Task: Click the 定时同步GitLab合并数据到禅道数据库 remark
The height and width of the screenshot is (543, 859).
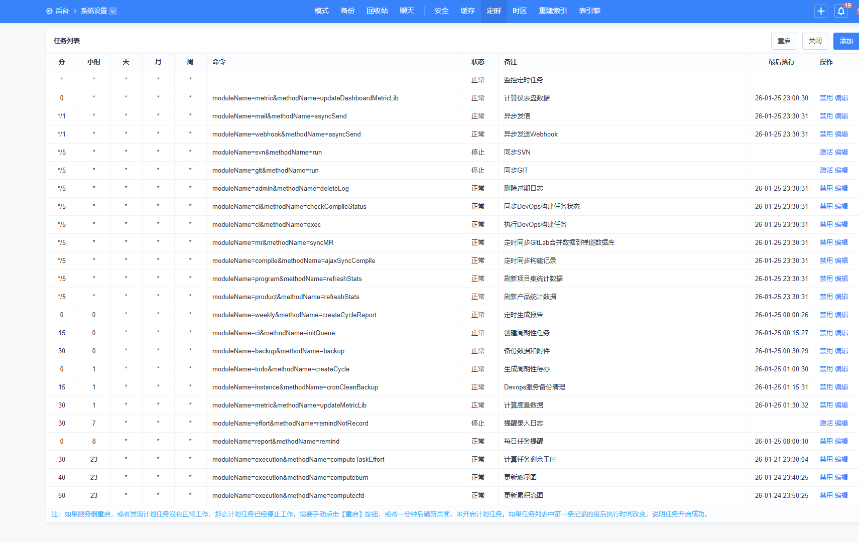Action: click(x=559, y=243)
